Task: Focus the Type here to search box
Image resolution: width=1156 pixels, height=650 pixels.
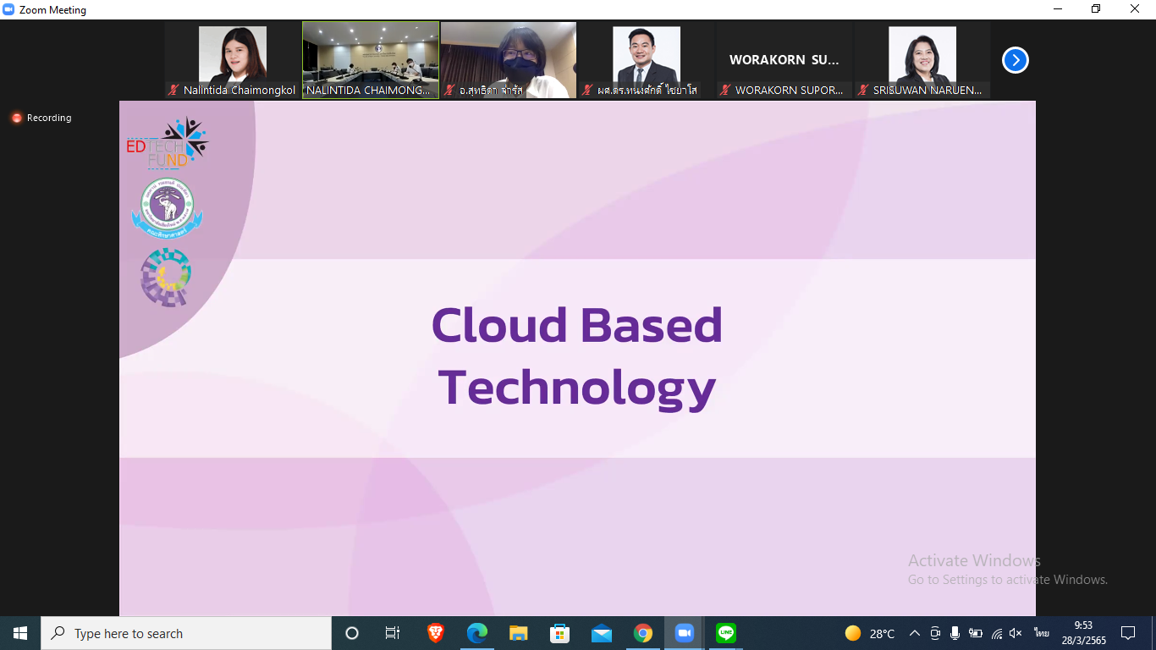Action: tap(186, 633)
